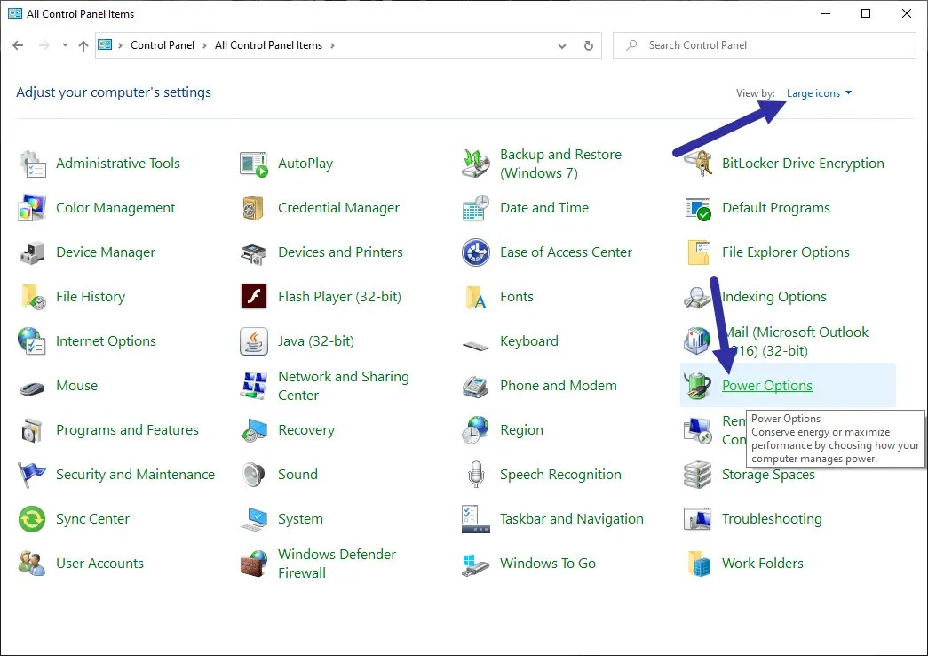Viewport: 928px width, 656px height.
Task: Open recent locations dropdown arrow
Action: click(x=65, y=45)
